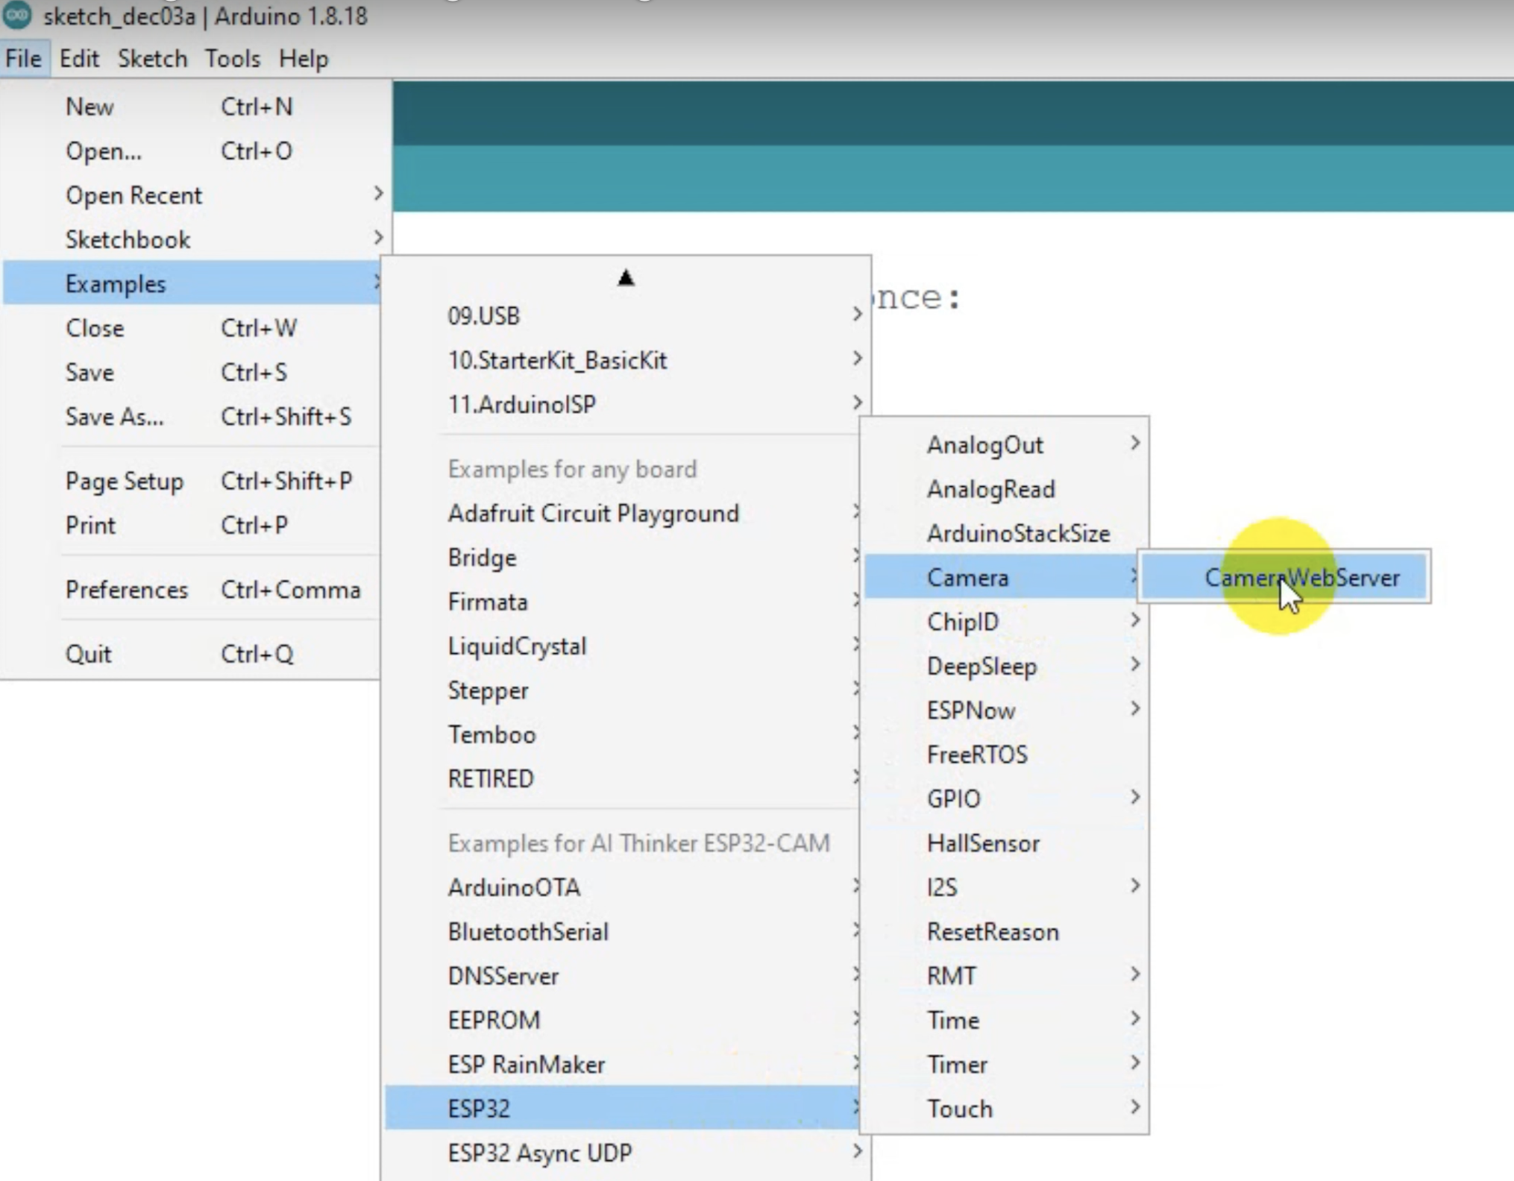
Task: Click the up scroll arrow in Examples submenu
Action: 625,278
